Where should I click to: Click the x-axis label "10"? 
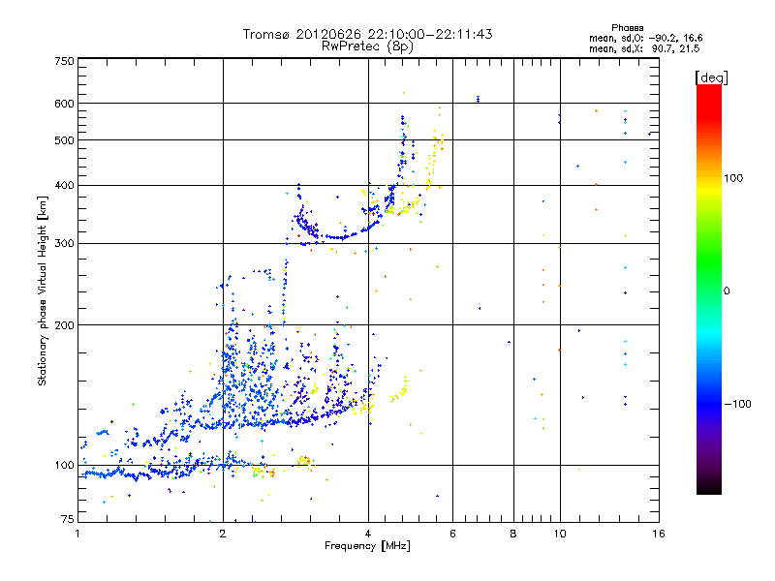coord(560,534)
